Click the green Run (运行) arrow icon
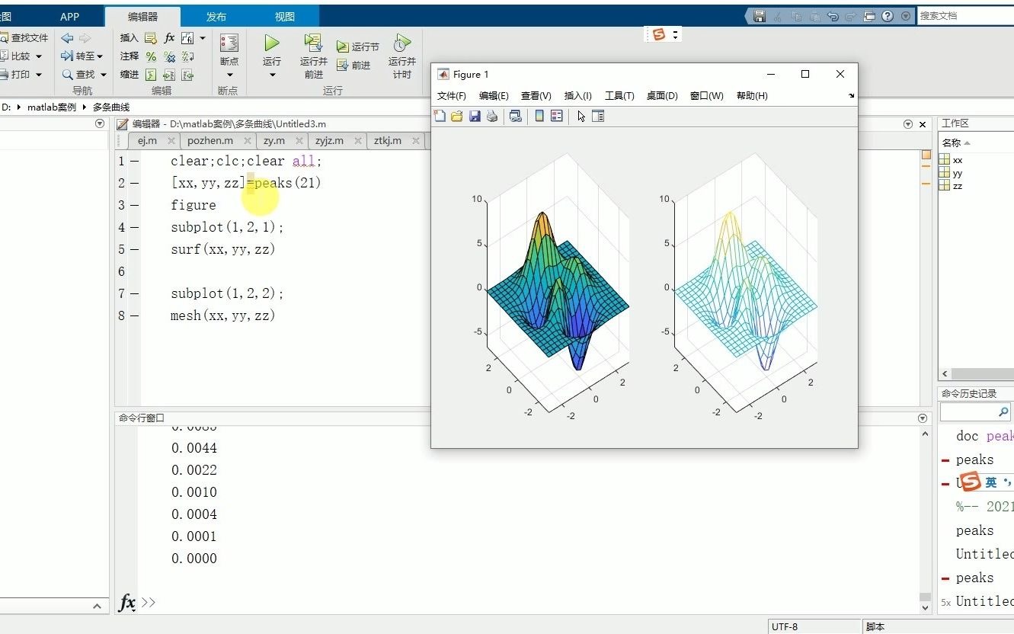 pyautogui.click(x=272, y=43)
